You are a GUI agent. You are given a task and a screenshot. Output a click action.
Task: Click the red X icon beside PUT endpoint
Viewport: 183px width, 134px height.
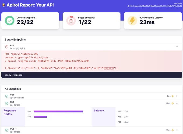click(x=7, y=47)
